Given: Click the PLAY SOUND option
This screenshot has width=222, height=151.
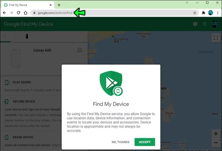Looking at the screenshot, I should point(22,82).
